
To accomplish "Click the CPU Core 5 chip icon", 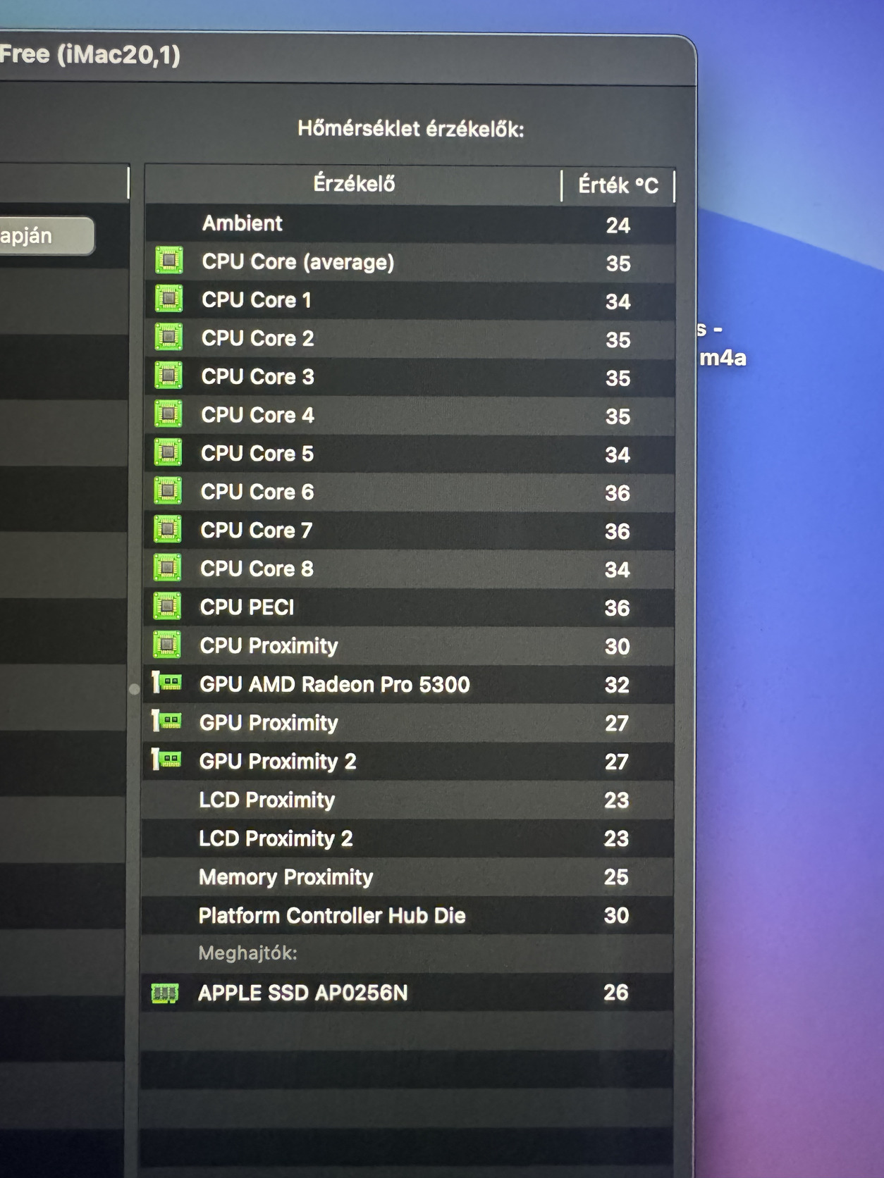I will pyautogui.click(x=168, y=452).
